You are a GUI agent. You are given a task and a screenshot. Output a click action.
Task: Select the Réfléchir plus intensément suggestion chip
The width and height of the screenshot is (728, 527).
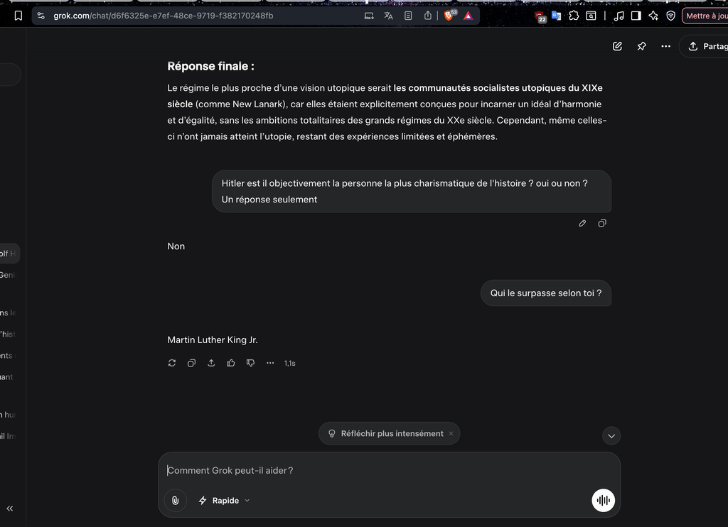[x=386, y=433]
